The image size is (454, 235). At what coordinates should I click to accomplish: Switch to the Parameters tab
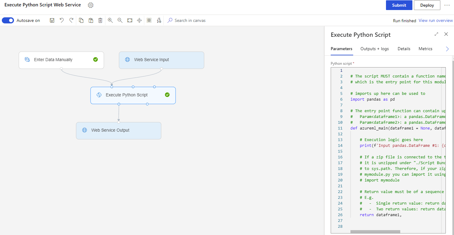(x=342, y=49)
